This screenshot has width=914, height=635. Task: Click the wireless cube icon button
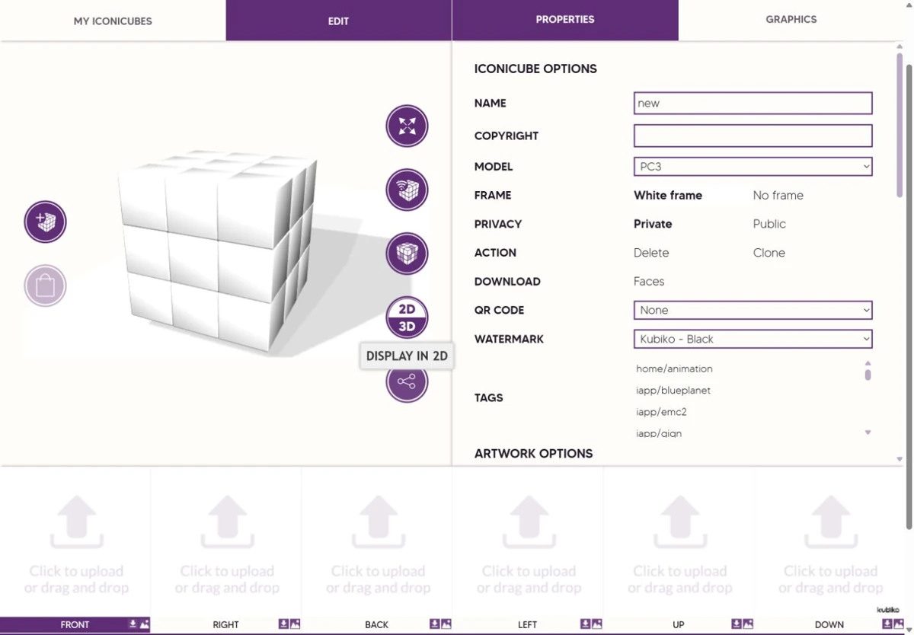point(407,190)
